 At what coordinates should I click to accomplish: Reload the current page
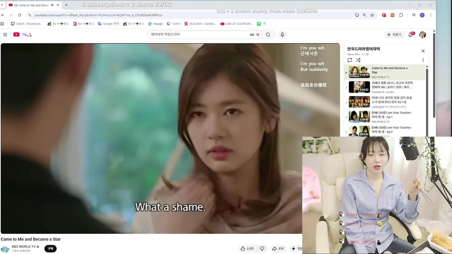click(x=19, y=15)
